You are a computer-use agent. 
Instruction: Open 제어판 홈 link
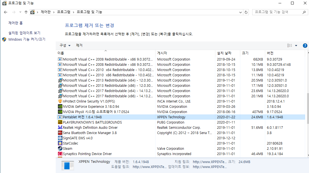coord(15,23)
